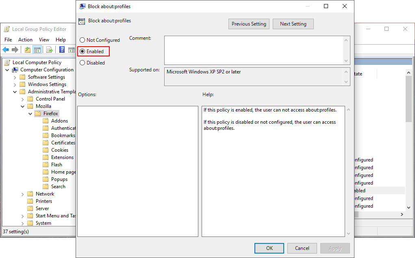The height and width of the screenshot is (258, 415).
Task: Click the Back arrow in Group Policy Editor toolbar
Action: coord(6,49)
